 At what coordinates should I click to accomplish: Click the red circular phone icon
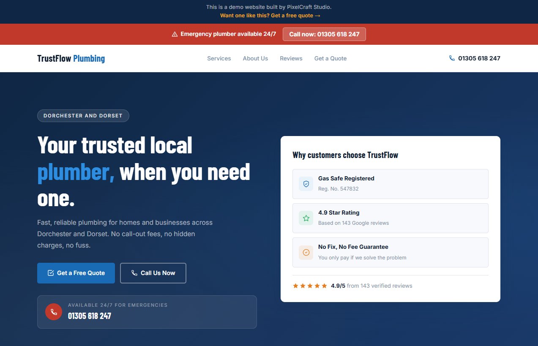[53, 312]
